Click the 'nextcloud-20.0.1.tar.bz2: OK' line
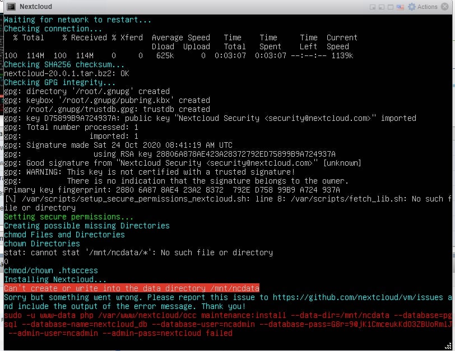 point(67,73)
